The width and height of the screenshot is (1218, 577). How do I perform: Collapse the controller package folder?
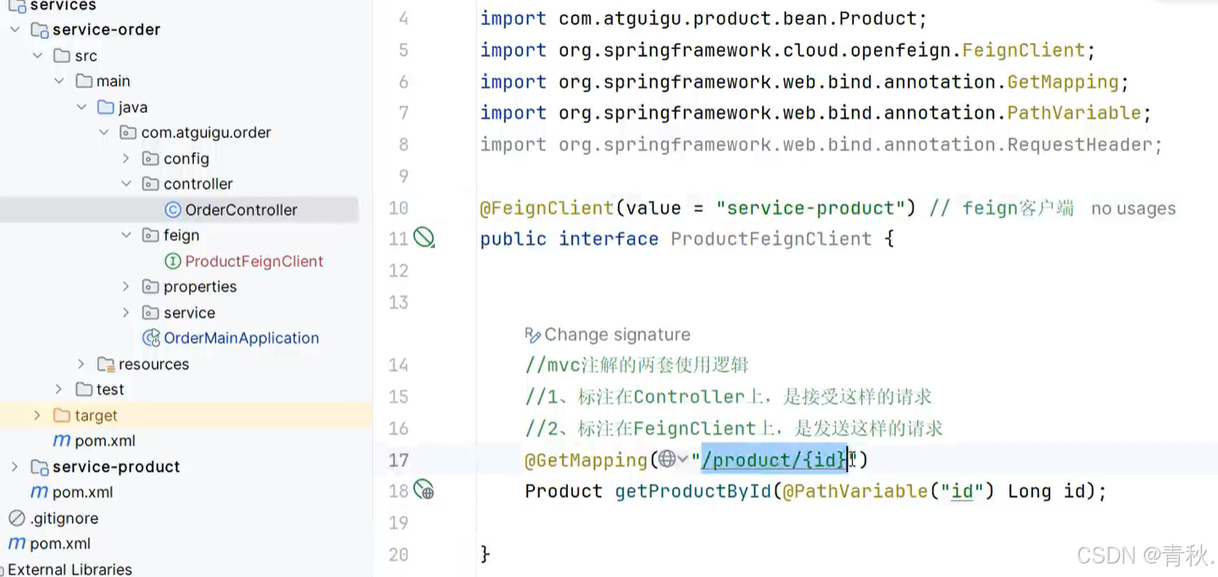pyautogui.click(x=125, y=184)
